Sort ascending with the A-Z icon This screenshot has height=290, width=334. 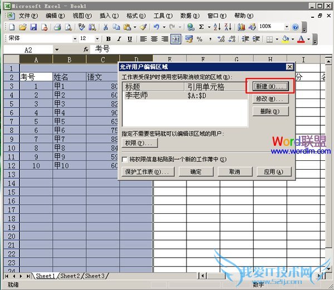(x=217, y=27)
